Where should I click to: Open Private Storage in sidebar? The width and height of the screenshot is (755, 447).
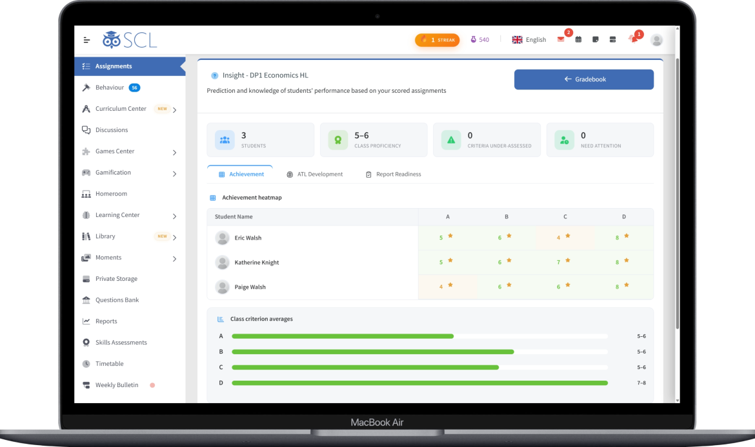[130, 279]
